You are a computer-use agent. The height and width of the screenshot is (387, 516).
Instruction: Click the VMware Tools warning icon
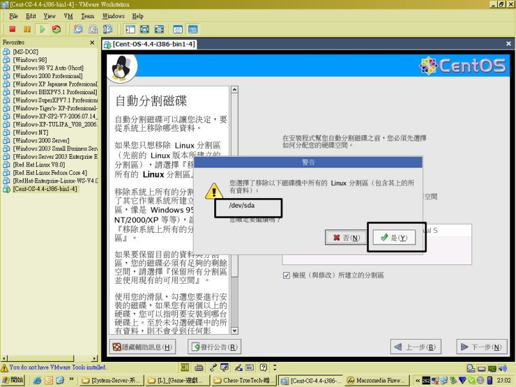[x=5, y=368]
